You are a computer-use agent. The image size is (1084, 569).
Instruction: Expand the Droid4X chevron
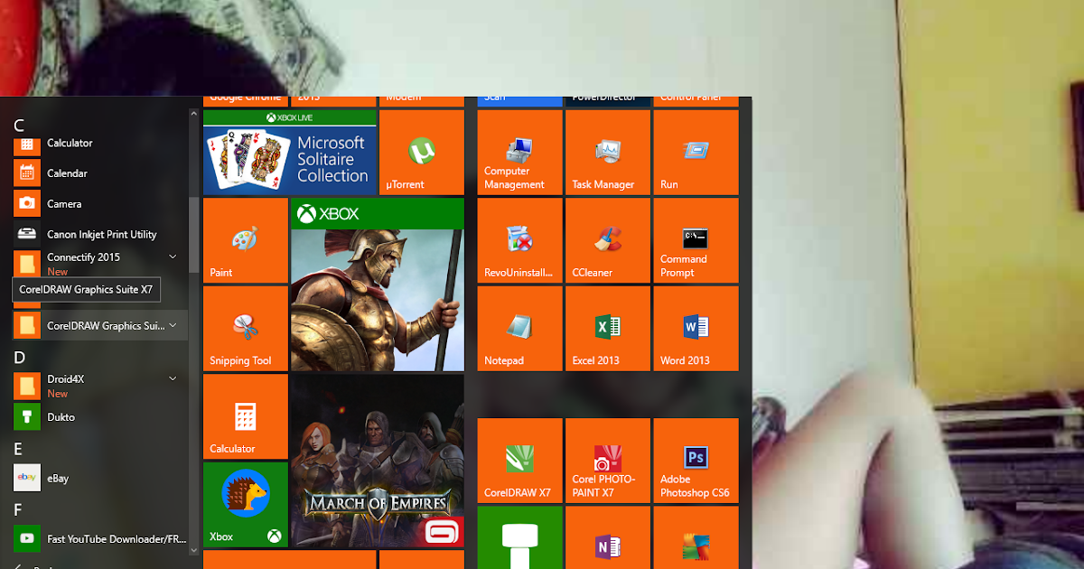click(173, 379)
